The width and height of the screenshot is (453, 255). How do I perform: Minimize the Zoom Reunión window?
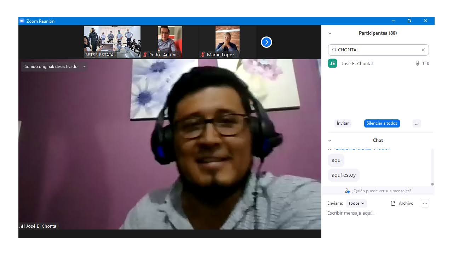pos(394,21)
